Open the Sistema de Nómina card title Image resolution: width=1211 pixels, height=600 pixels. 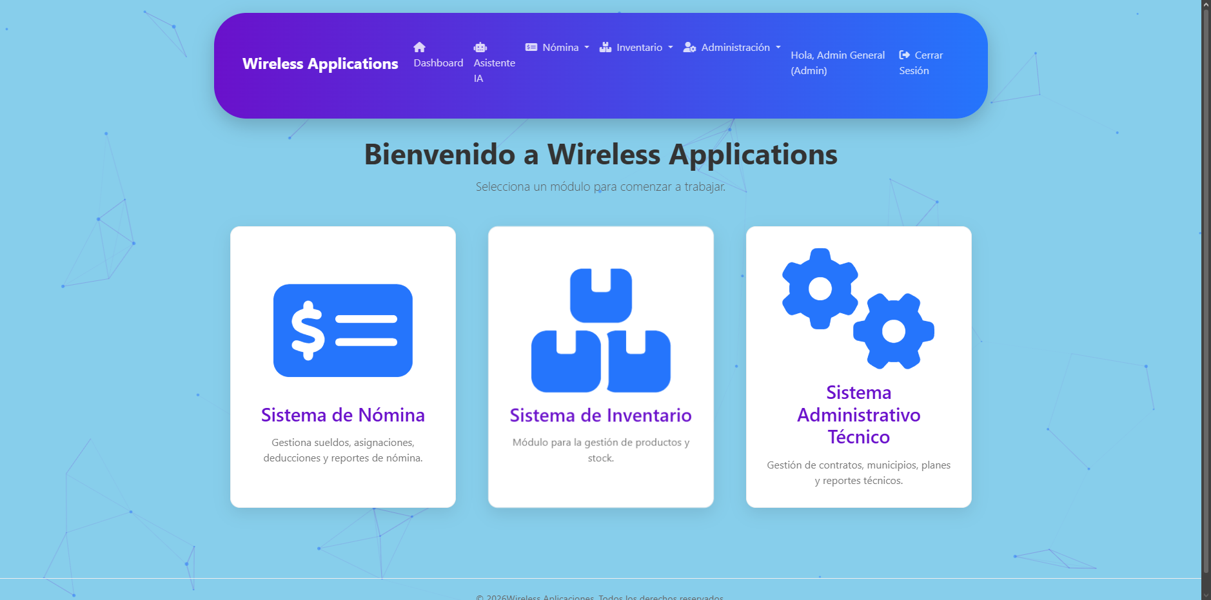tap(343, 415)
